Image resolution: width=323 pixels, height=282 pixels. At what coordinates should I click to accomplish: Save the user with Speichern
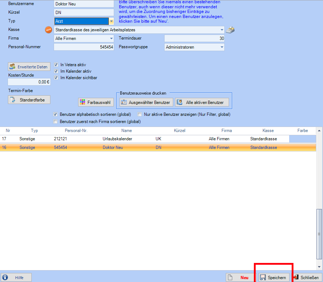(274, 277)
